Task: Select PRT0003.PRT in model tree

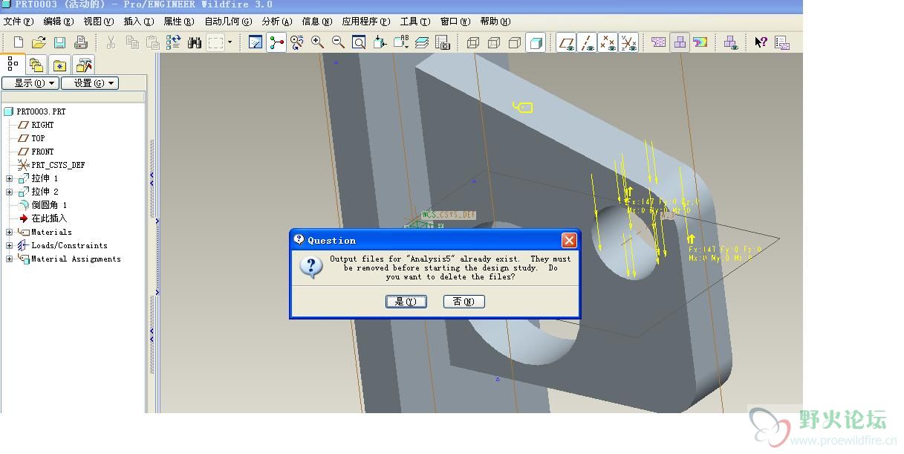Action: [x=41, y=111]
